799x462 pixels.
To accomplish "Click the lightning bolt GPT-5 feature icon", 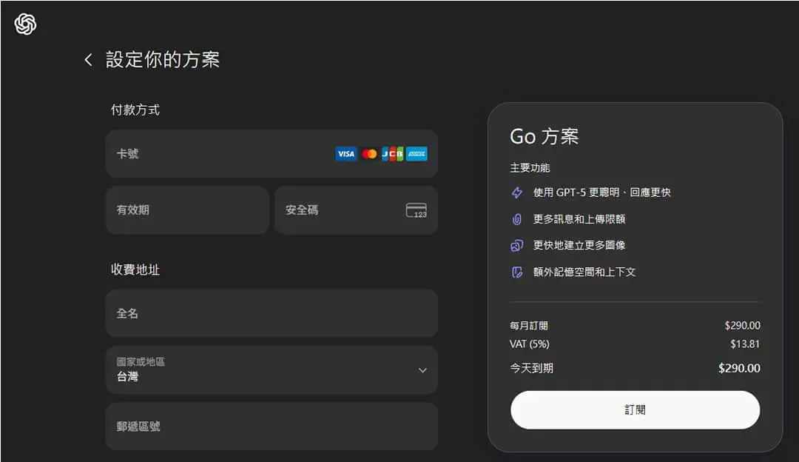I will [x=516, y=192].
